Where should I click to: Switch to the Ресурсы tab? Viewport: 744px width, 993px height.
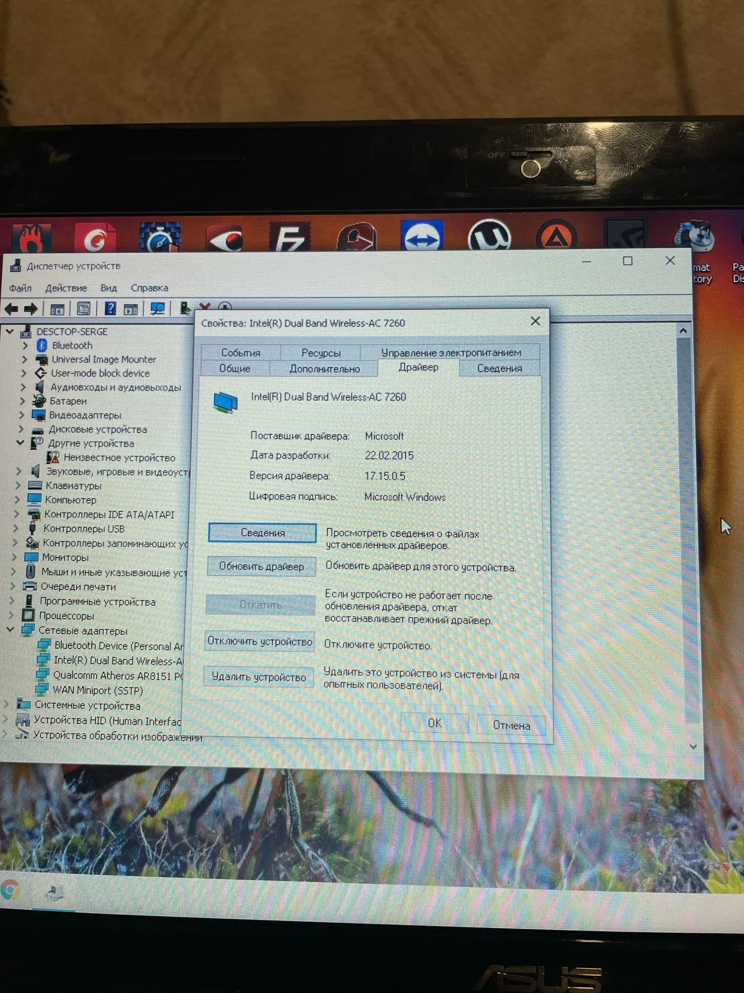(x=321, y=353)
